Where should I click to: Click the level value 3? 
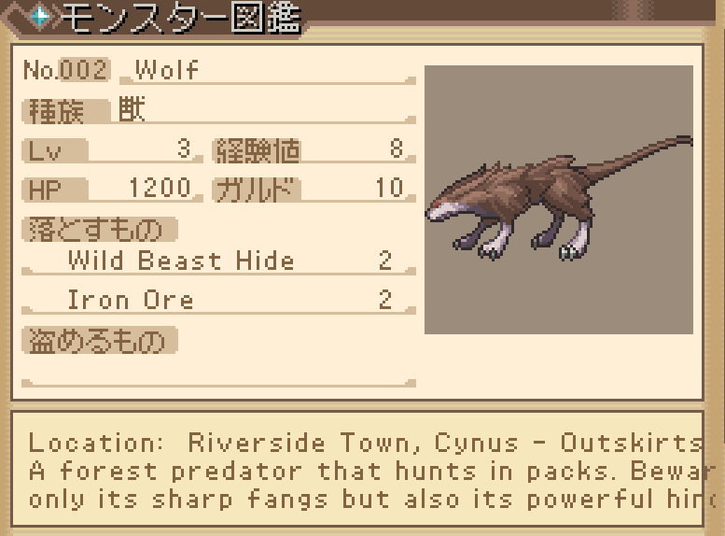(184, 149)
